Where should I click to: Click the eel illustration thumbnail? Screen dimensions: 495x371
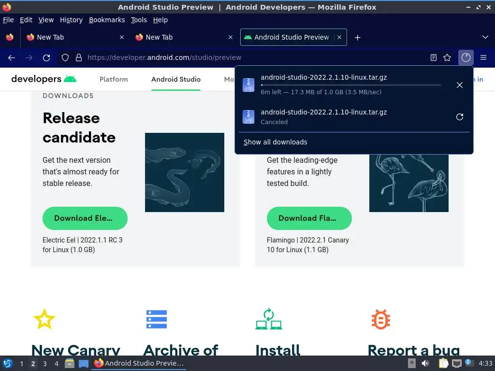(x=185, y=172)
